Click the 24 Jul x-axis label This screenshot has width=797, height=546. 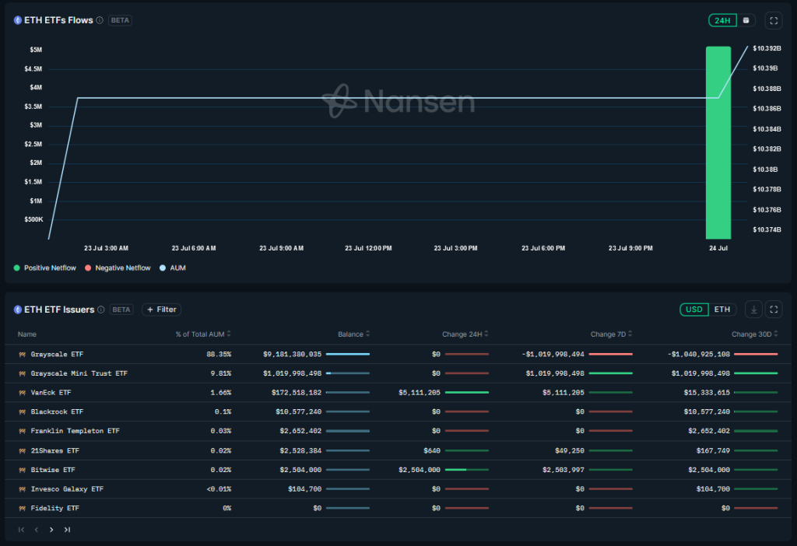(x=718, y=248)
